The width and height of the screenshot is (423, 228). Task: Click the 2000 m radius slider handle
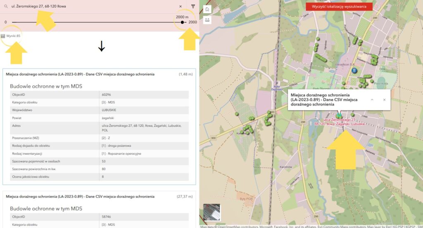tap(182, 22)
